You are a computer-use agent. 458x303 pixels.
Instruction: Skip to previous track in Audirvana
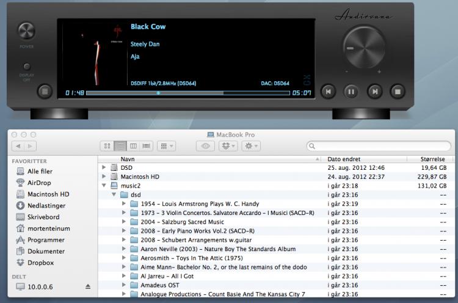pyautogui.click(x=328, y=92)
